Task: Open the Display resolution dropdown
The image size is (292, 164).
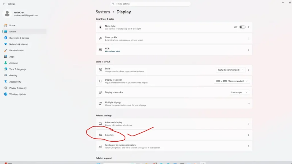Action: click(x=232, y=81)
